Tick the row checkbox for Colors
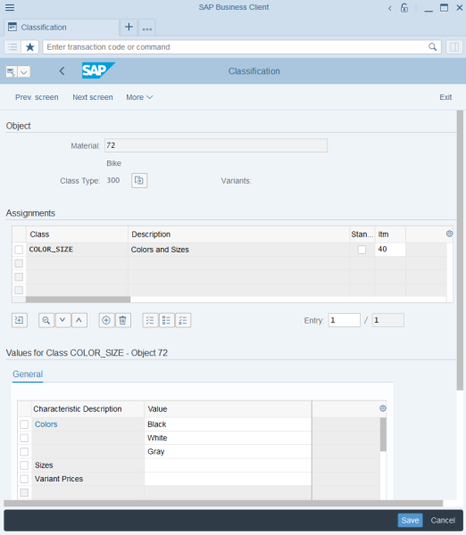This screenshot has width=466, height=535. click(x=24, y=424)
